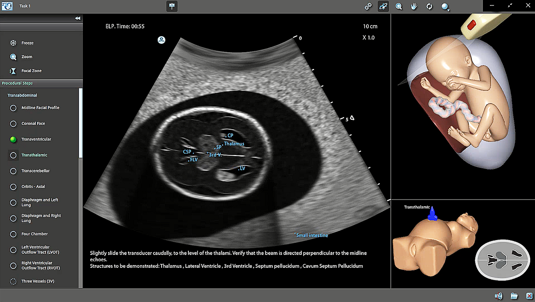Open the sphere view dropdown in toolbar
This screenshot has height=302, width=535.
pos(445,7)
